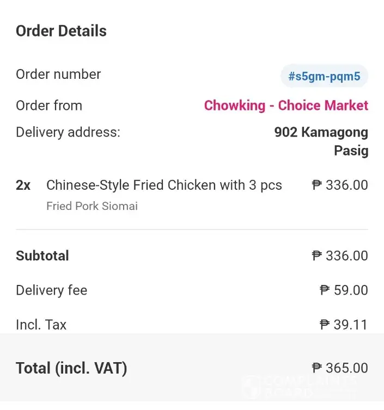Click the subtotal amount ₱ 336.00

pyautogui.click(x=340, y=256)
